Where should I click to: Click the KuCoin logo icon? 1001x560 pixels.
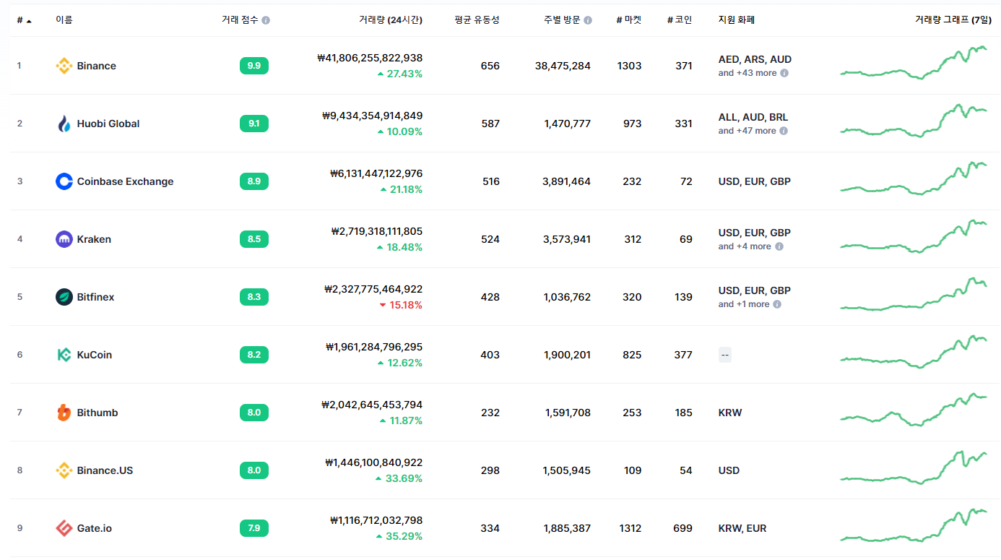point(64,355)
